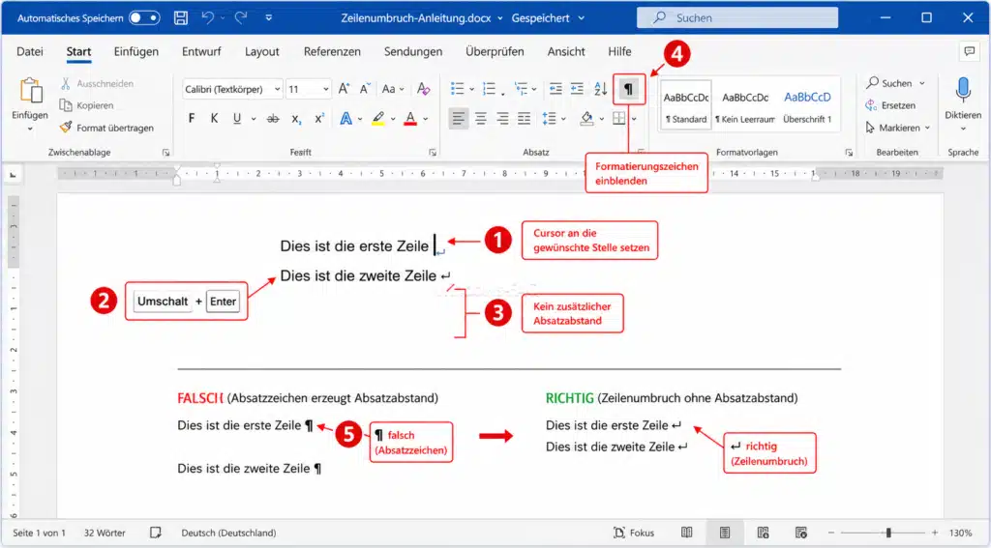Clear all formatting with the eraser A icon

[x=424, y=89]
